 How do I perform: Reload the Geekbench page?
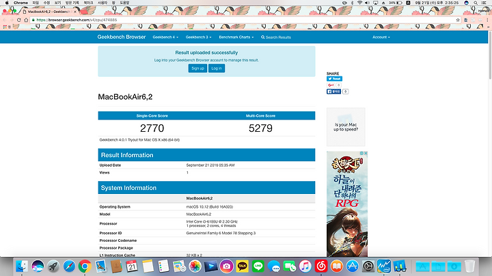pos(19,20)
